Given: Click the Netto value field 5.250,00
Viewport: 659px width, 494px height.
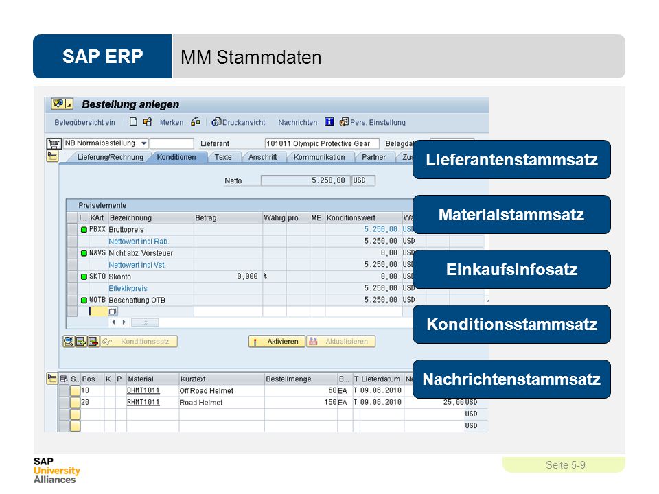Looking at the screenshot, I should point(305,180).
